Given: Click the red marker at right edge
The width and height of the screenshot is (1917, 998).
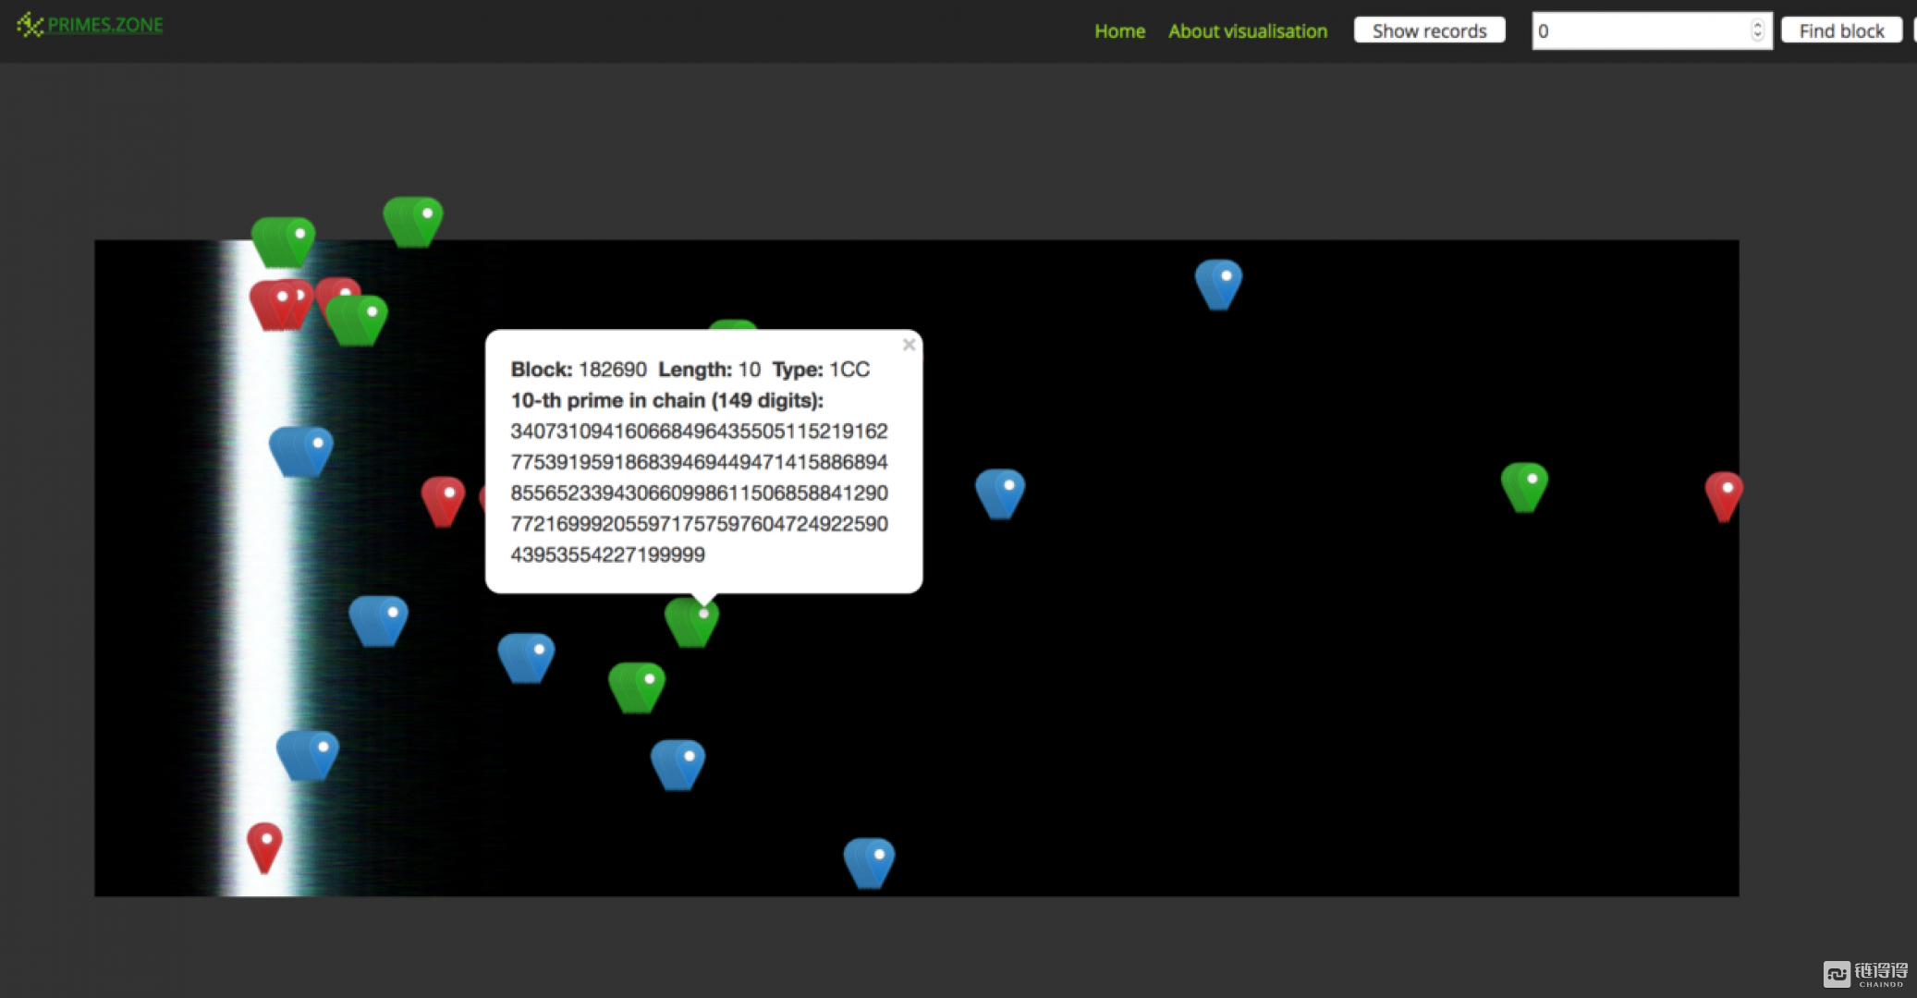Looking at the screenshot, I should pos(1723,494).
